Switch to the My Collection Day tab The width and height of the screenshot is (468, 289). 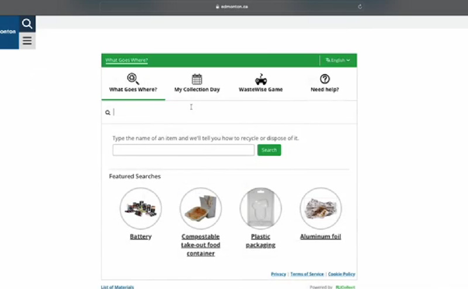click(x=197, y=83)
